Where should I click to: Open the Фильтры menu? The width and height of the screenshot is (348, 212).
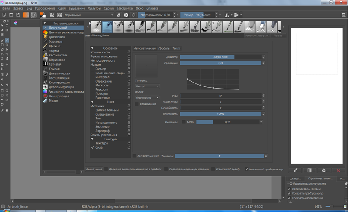(x=94, y=8)
